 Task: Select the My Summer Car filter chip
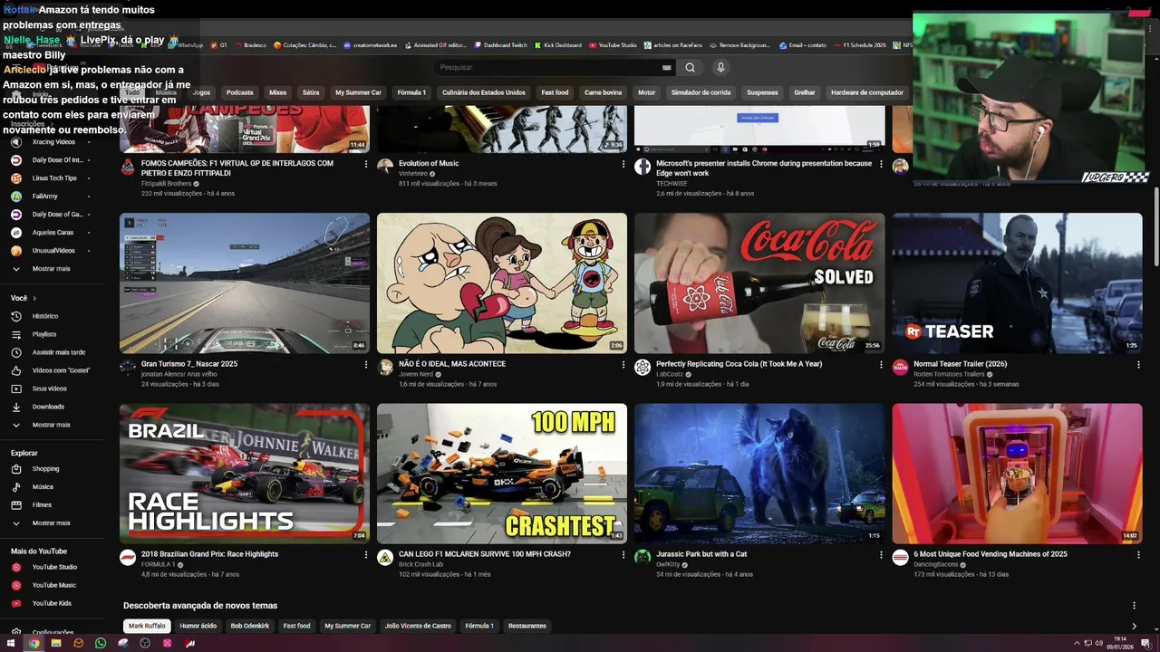point(358,92)
